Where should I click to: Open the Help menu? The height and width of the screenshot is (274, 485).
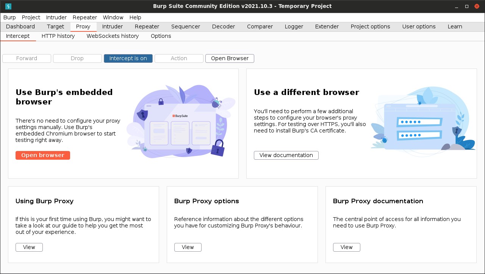(135, 17)
